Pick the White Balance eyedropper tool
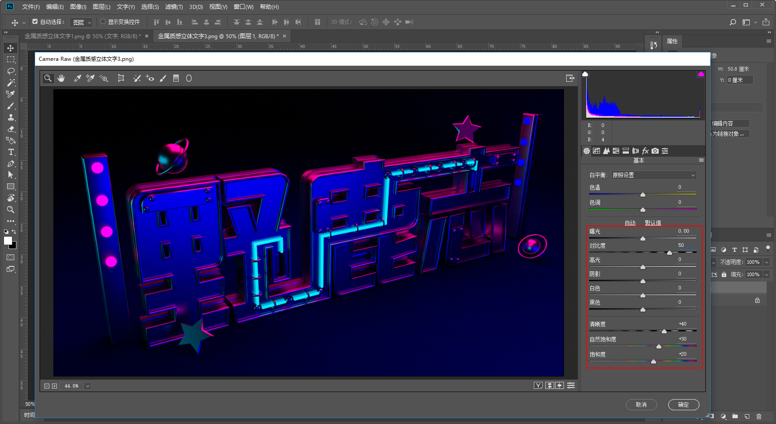 (x=77, y=78)
